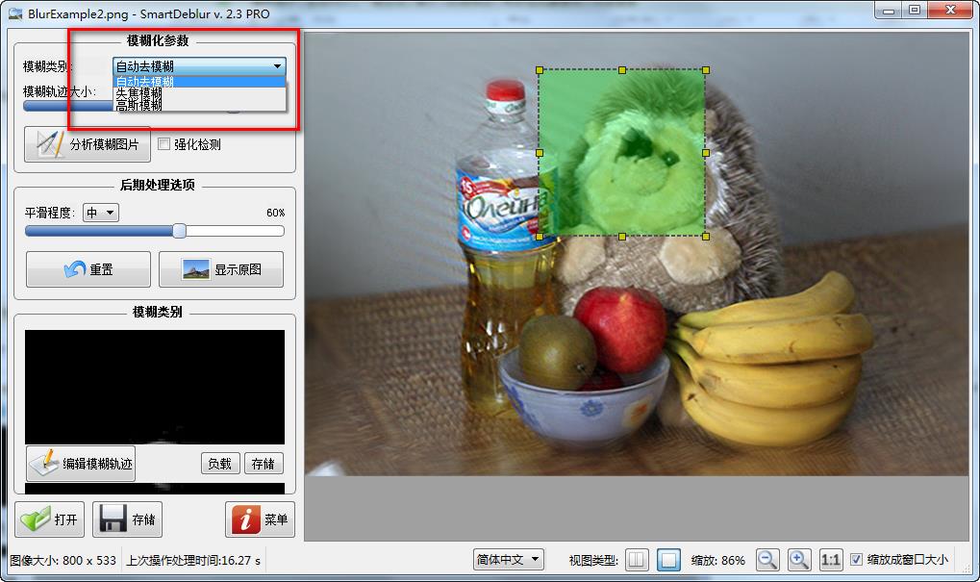The image size is (980, 582).
Task: Click the 上次操作处理时间:16.27 s status text
Action: pos(193,560)
